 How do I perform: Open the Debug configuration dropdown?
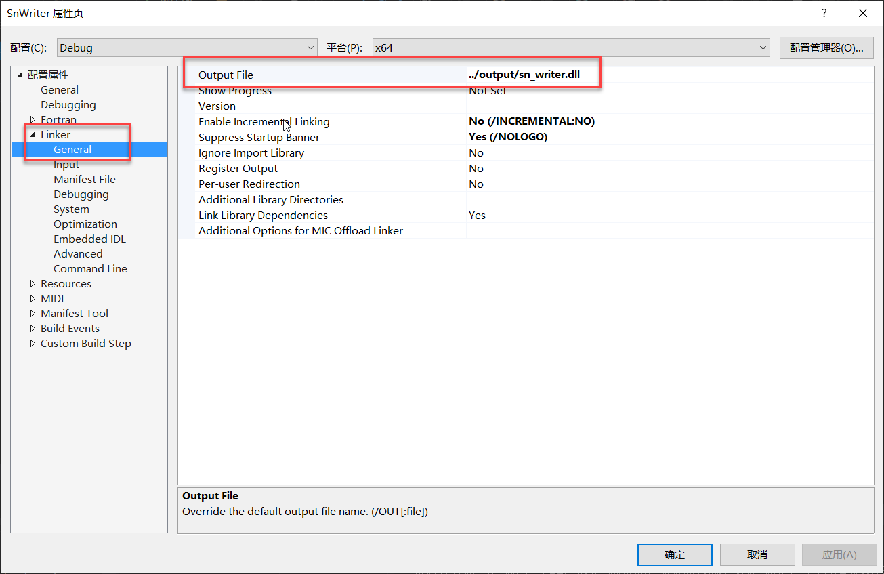[x=311, y=47]
